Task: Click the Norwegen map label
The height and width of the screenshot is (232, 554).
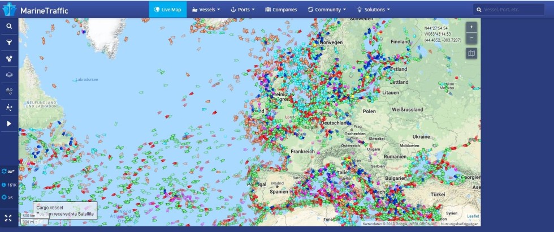Action: (x=331, y=42)
